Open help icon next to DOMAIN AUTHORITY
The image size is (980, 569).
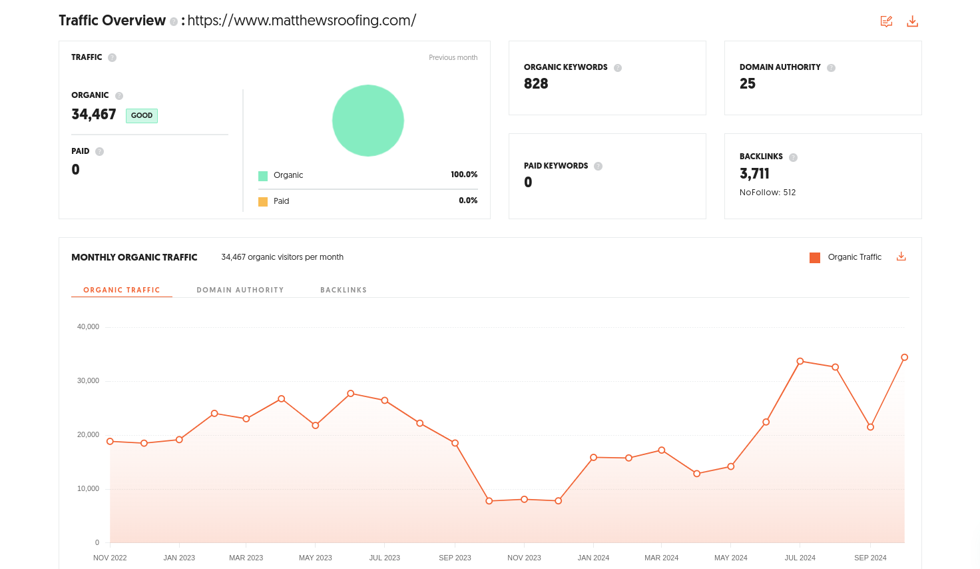pyautogui.click(x=831, y=68)
